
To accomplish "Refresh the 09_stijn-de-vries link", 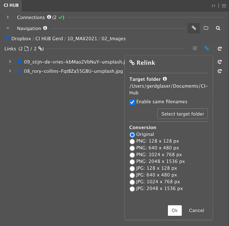I will coord(220,62).
